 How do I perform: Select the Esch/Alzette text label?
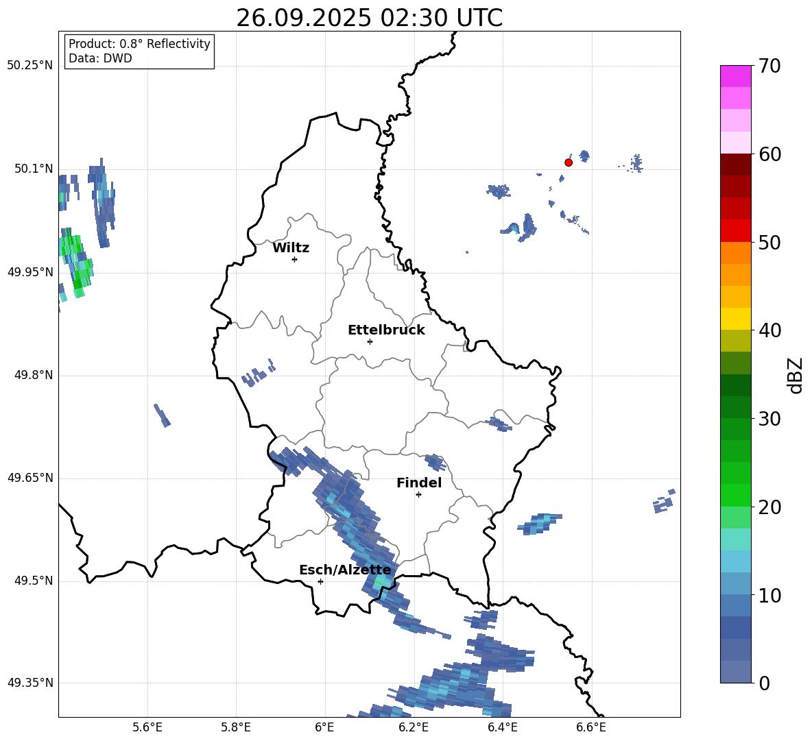click(345, 570)
